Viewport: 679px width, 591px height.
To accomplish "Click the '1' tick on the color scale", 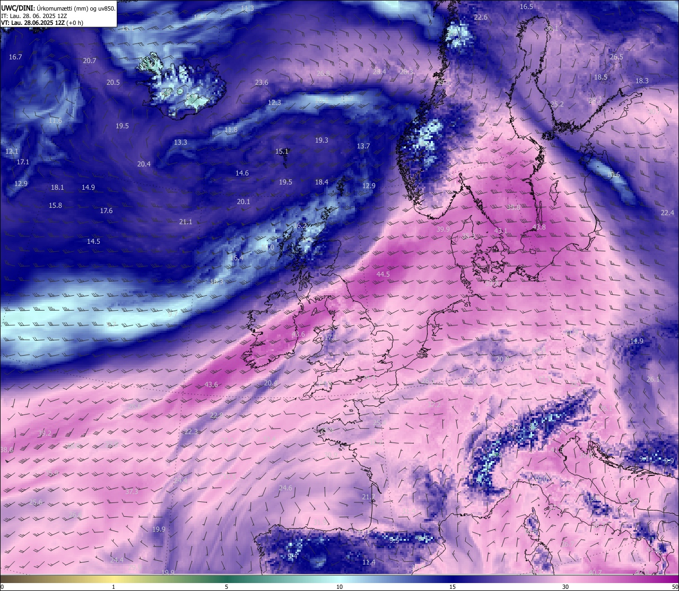I will 114,587.
